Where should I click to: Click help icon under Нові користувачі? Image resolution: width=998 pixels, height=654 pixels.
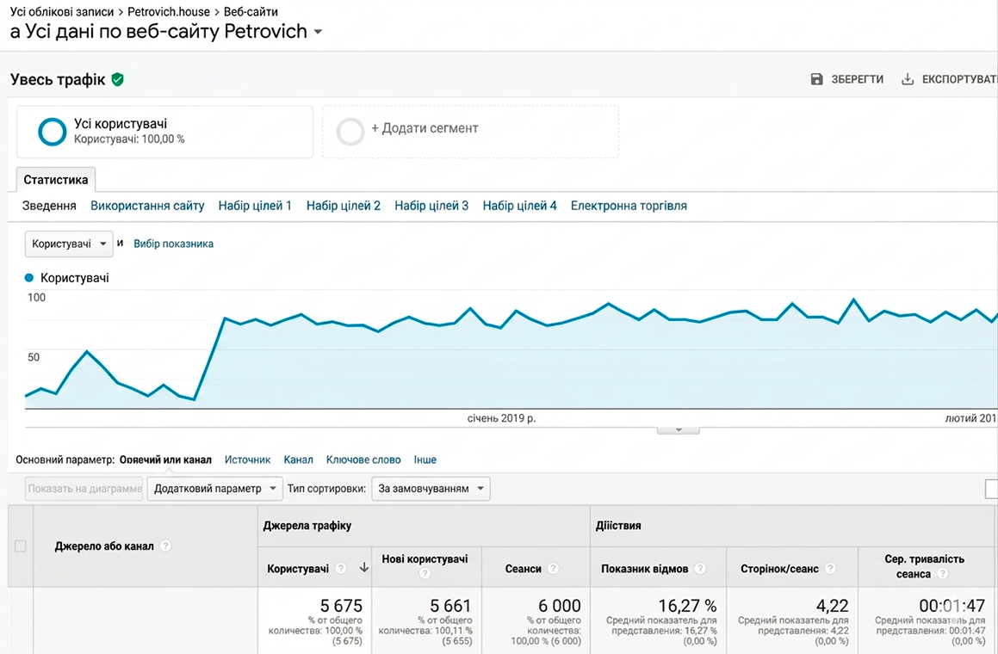[425, 573]
